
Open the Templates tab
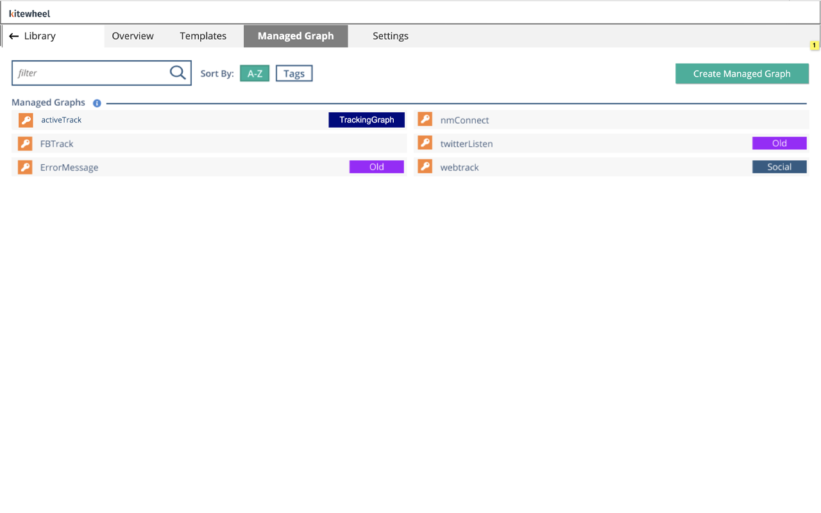203,36
